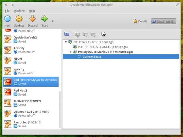Switch to Details view
This screenshot has height=137, width=183.
coord(140,21)
